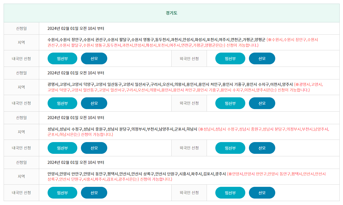
Task: Click 임신부 button for Suwon domestic applicants
Action: 62,58
